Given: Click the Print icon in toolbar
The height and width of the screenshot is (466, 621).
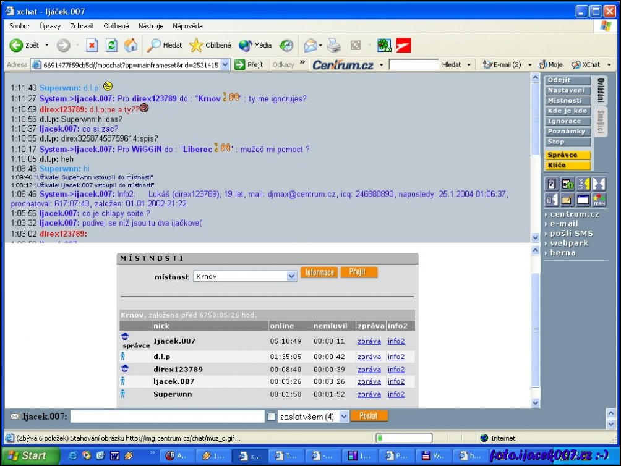Looking at the screenshot, I should click(334, 45).
